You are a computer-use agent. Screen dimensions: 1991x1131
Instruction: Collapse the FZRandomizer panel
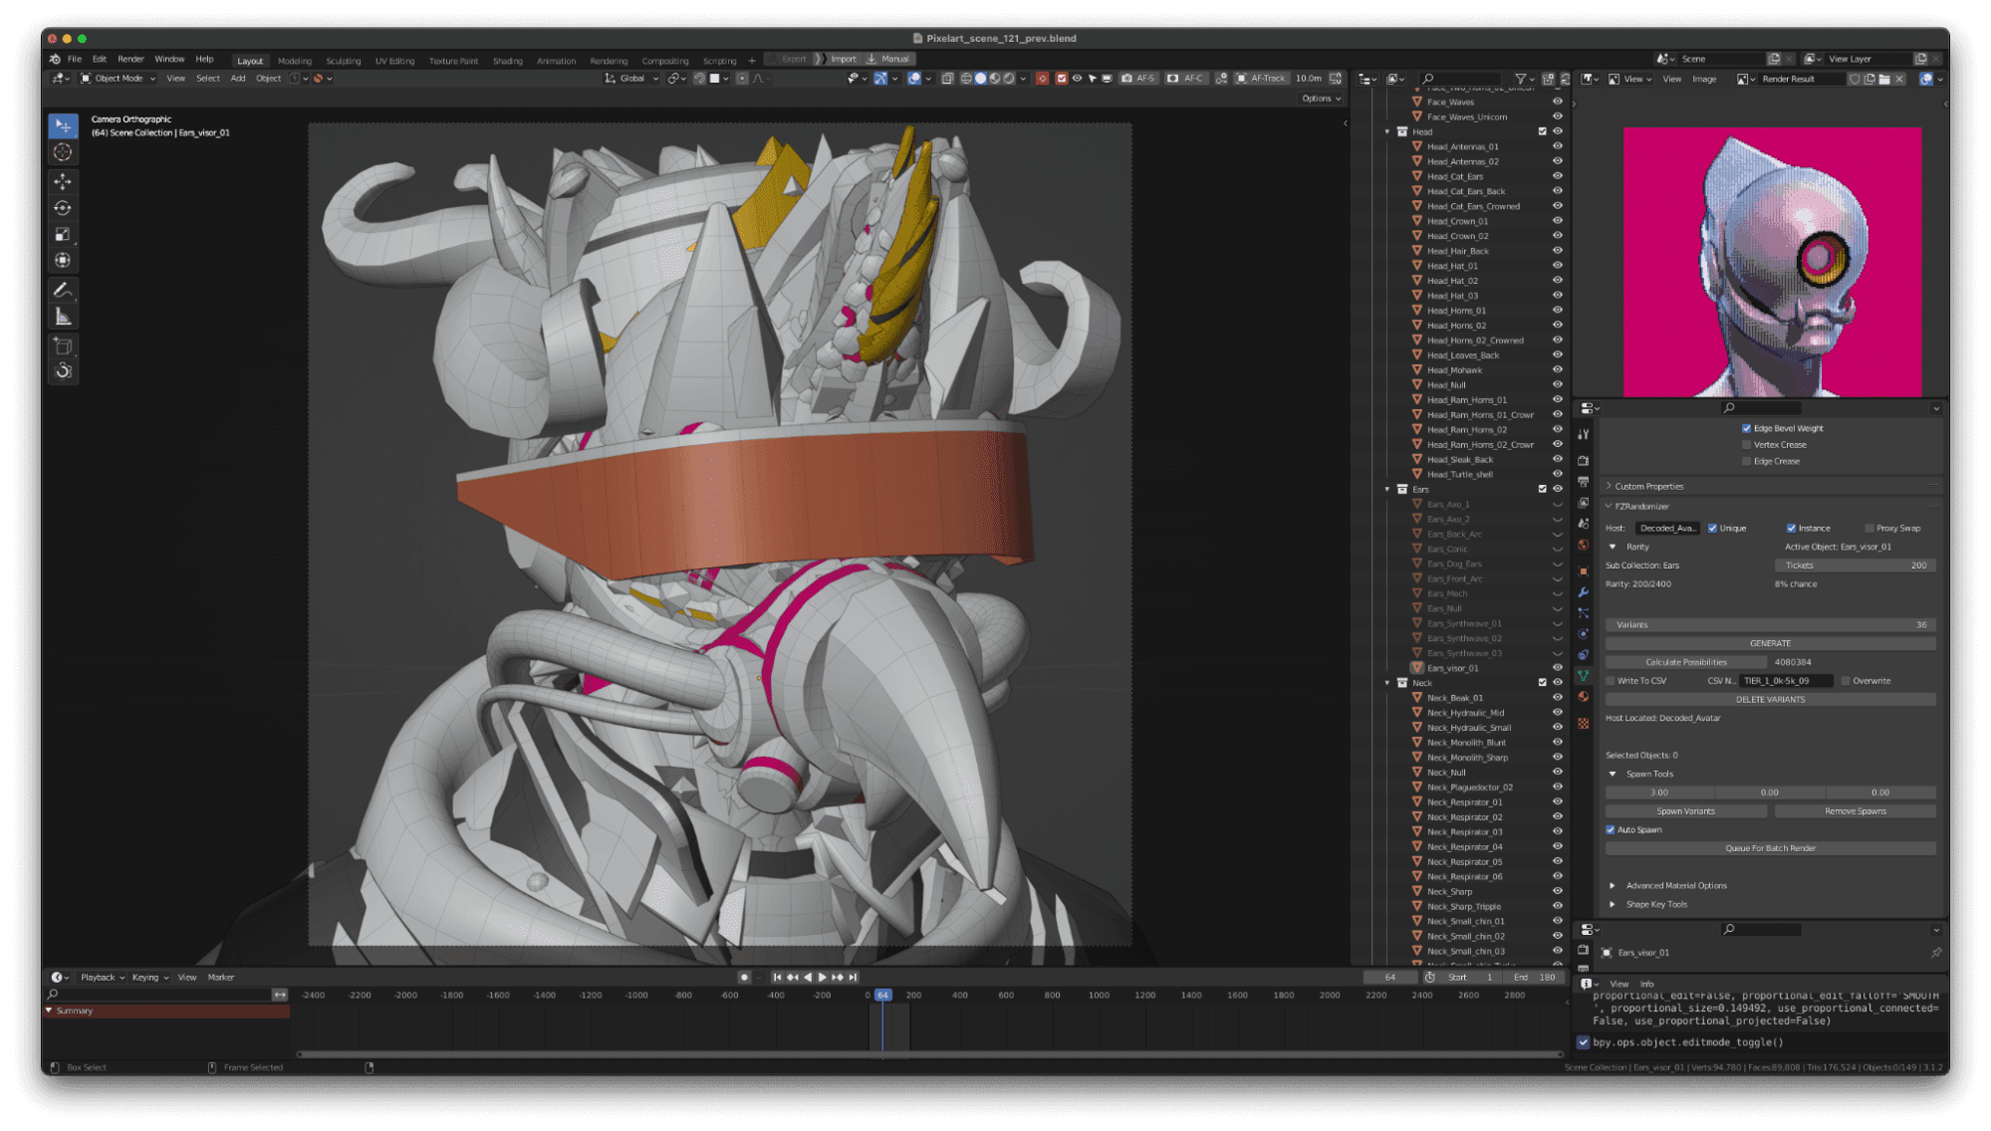[1609, 507]
